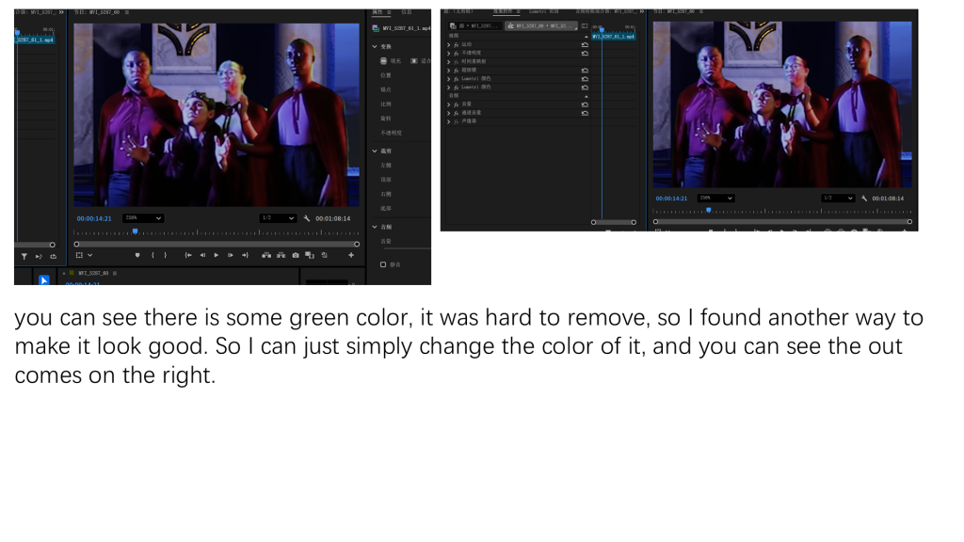Select the Selection arrow tool
The image size is (964, 542).
(x=43, y=279)
